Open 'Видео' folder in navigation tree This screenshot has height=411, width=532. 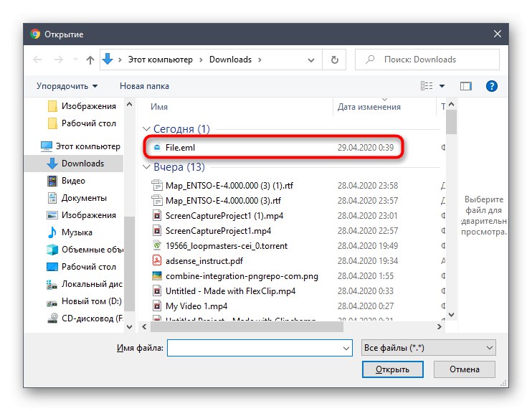click(x=67, y=181)
